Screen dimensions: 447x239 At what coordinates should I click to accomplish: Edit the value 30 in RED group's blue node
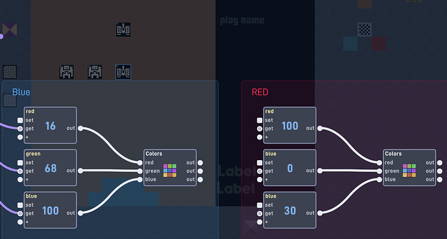coord(290,211)
